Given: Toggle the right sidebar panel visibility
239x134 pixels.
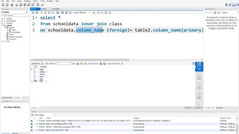Looking at the screenshot, I should point(237,5).
